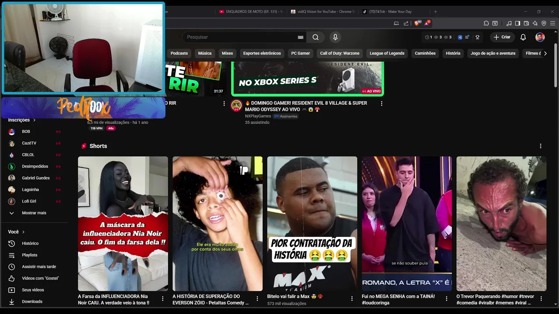The image size is (559, 314).
Task: Open YouTube notifications bell
Action: [x=523, y=37]
